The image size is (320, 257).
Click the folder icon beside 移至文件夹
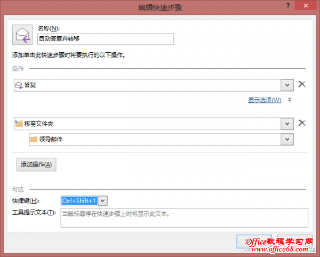click(19, 123)
